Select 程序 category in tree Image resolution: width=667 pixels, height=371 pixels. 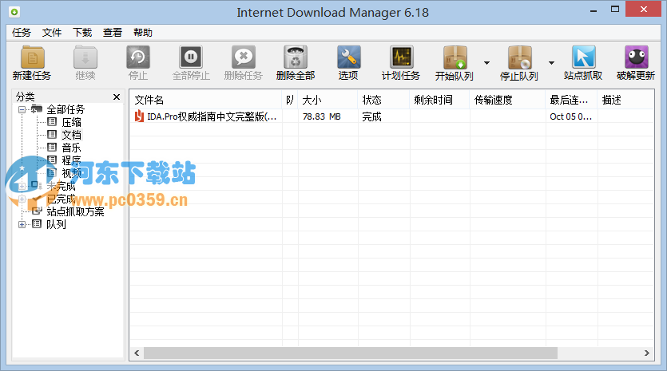click(71, 160)
